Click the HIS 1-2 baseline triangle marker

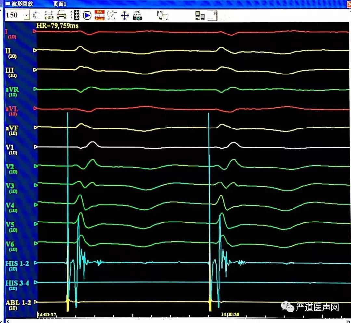(36, 263)
